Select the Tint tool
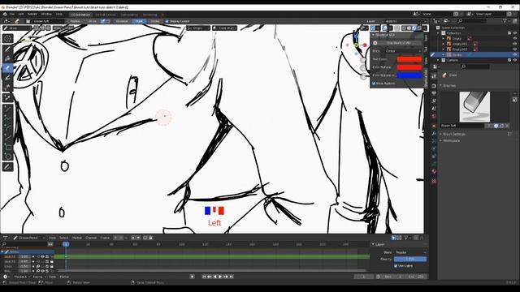520x292 pixels. [7, 78]
